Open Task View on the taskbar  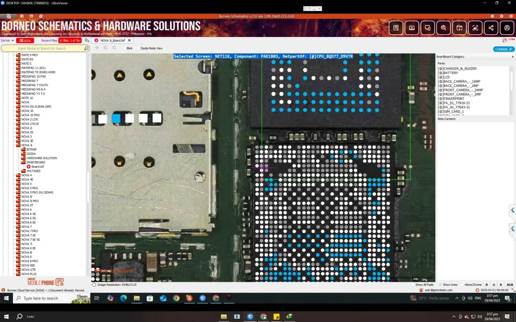tap(97, 298)
